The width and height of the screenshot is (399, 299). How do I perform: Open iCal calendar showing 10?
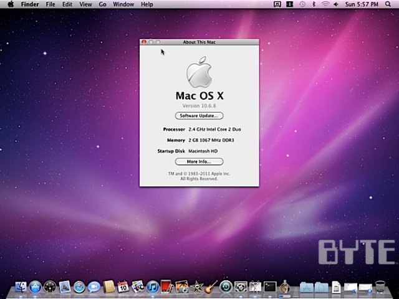coord(123,287)
